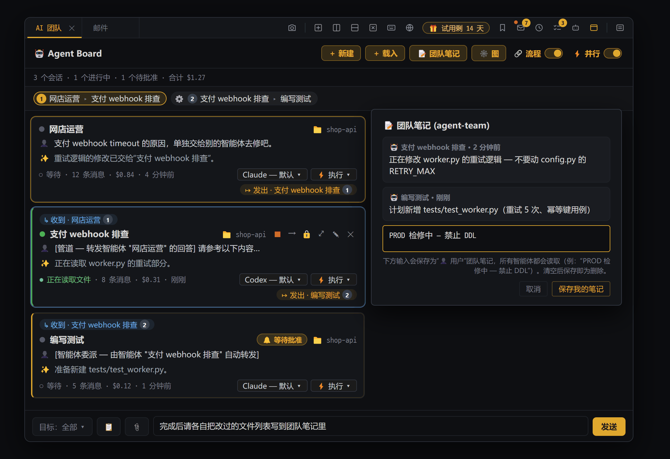Click the 正在读取文件 status text
Viewport: 670px width, 459px height.
click(x=69, y=280)
